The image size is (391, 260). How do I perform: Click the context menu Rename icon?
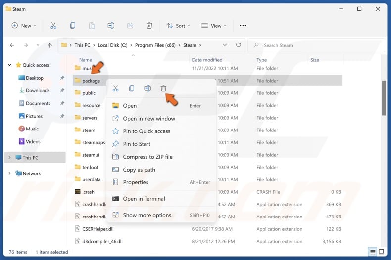click(x=147, y=88)
